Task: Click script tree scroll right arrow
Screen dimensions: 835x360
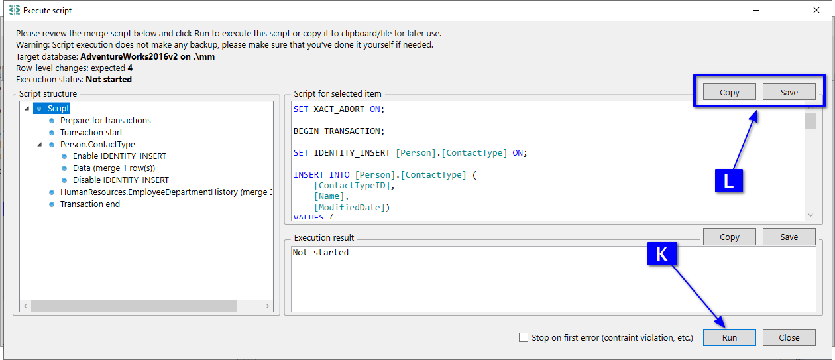Action: point(267,306)
